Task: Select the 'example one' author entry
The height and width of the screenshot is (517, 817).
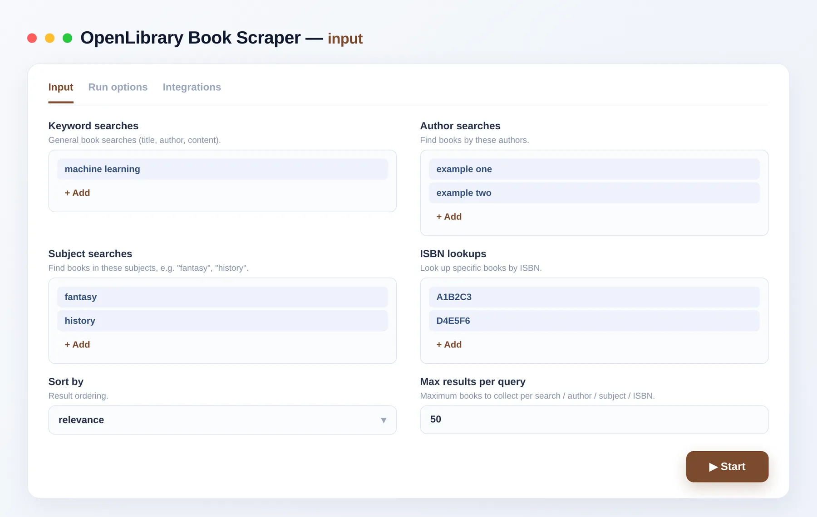Action: click(594, 169)
